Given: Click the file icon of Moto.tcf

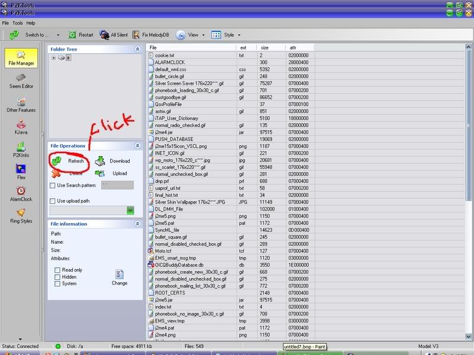Looking at the screenshot, I should coord(151,251).
